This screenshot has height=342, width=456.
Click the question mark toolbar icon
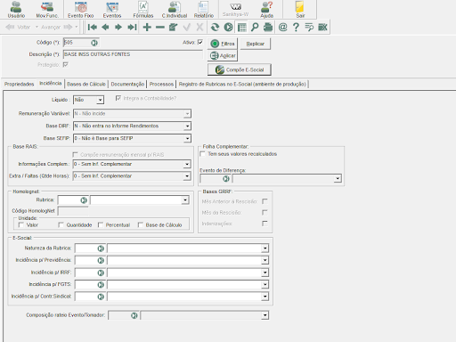(296, 28)
